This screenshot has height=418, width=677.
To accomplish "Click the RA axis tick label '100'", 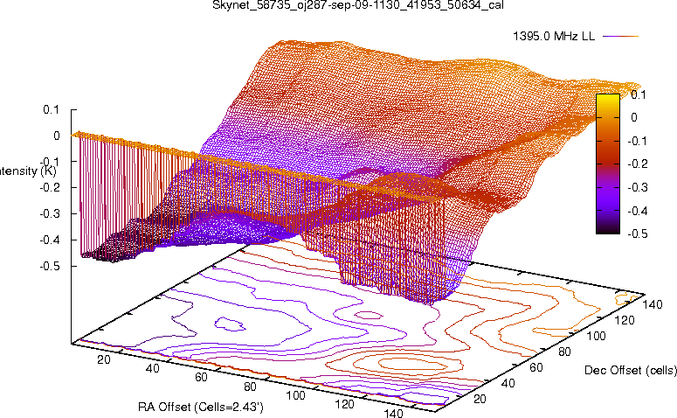I will click(296, 395).
